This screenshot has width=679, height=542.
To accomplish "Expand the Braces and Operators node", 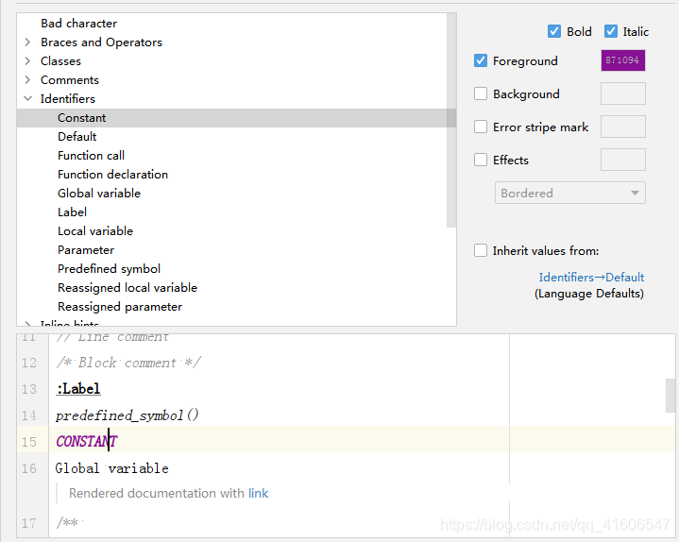I will [27, 42].
